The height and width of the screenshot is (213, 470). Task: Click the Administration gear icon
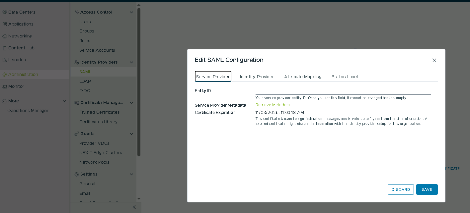5,75
